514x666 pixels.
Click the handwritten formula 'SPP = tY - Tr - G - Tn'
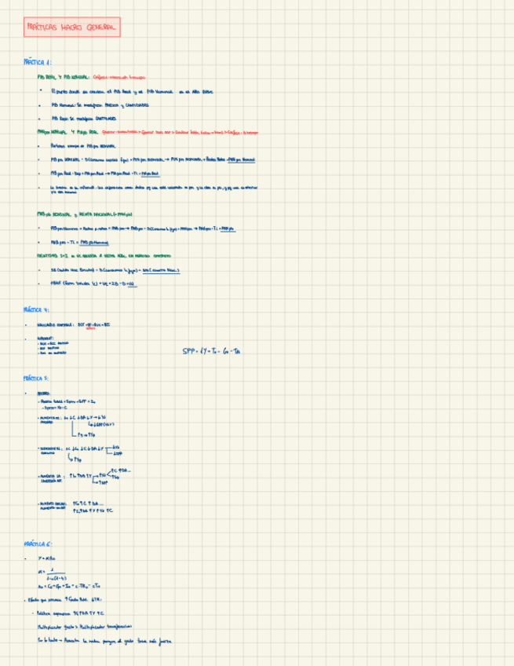pos(211,351)
